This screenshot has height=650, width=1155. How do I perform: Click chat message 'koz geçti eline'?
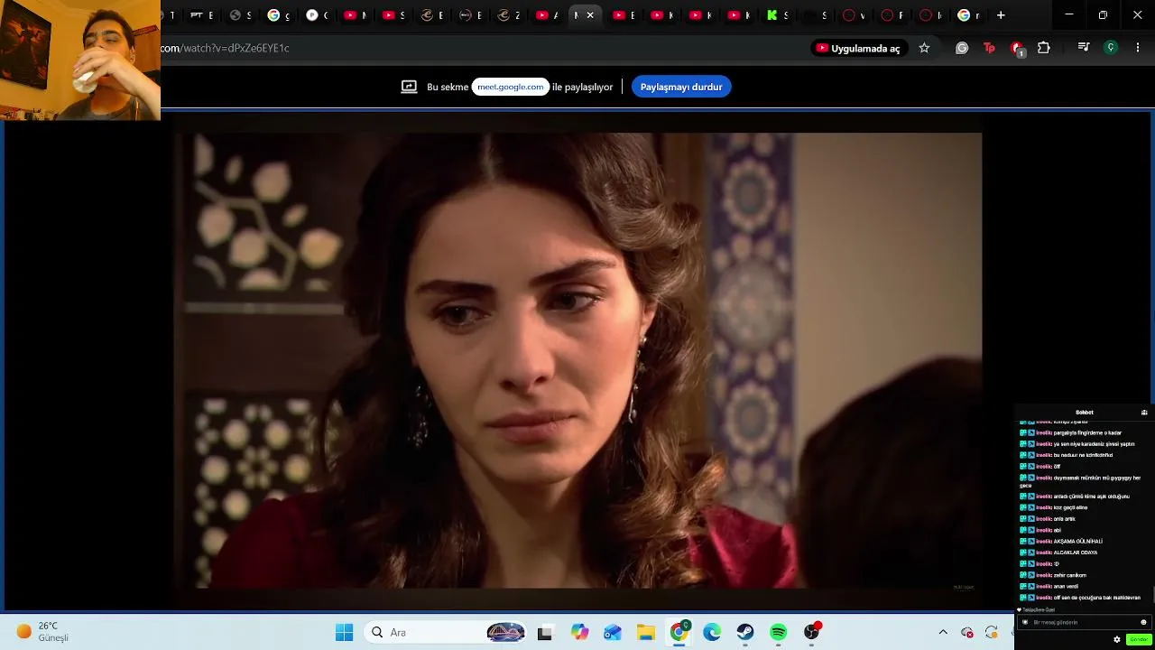point(1071,507)
